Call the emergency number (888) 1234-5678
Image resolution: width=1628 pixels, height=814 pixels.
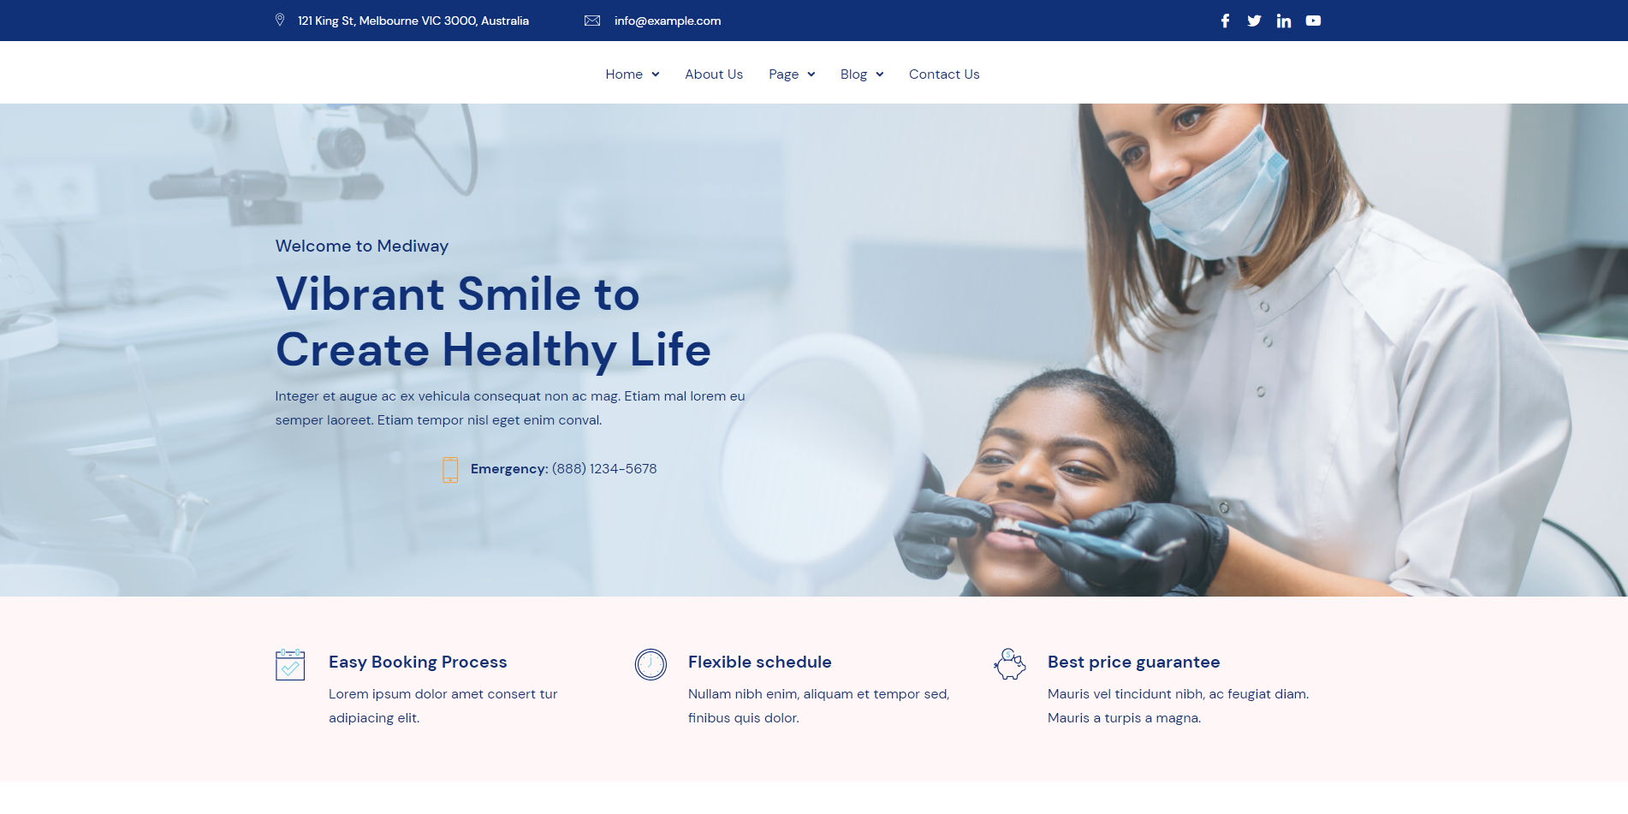pos(603,469)
